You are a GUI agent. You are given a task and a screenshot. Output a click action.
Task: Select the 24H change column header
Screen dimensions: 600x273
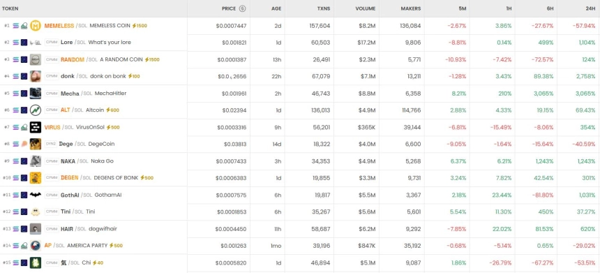[590, 8]
